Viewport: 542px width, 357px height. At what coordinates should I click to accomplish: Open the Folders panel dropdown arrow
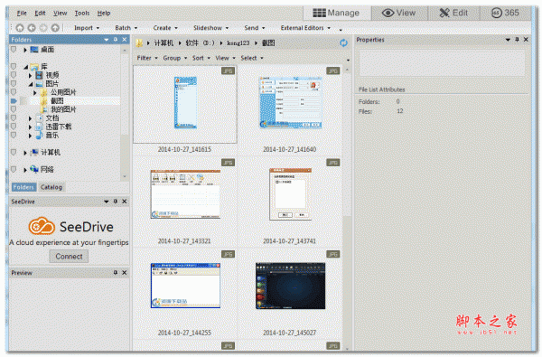[107, 40]
